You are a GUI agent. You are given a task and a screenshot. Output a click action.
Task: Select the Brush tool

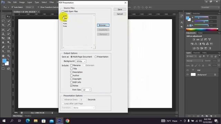tap(8, 30)
